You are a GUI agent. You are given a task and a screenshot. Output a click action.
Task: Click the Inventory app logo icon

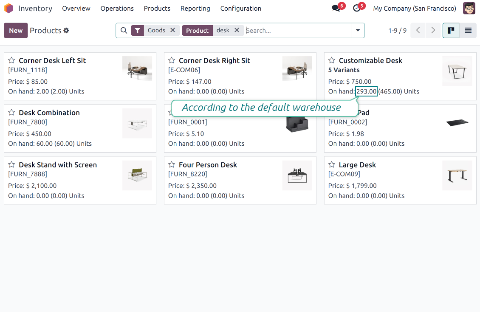pos(8,9)
